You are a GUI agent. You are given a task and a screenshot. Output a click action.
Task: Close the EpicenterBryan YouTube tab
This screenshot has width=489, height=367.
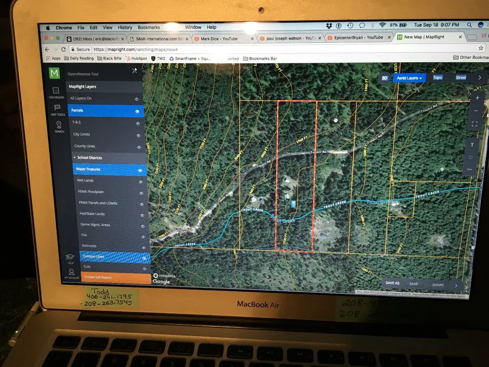pos(389,38)
